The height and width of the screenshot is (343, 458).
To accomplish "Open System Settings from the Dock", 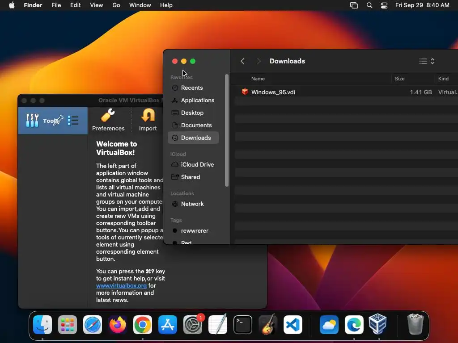I will pos(193,325).
